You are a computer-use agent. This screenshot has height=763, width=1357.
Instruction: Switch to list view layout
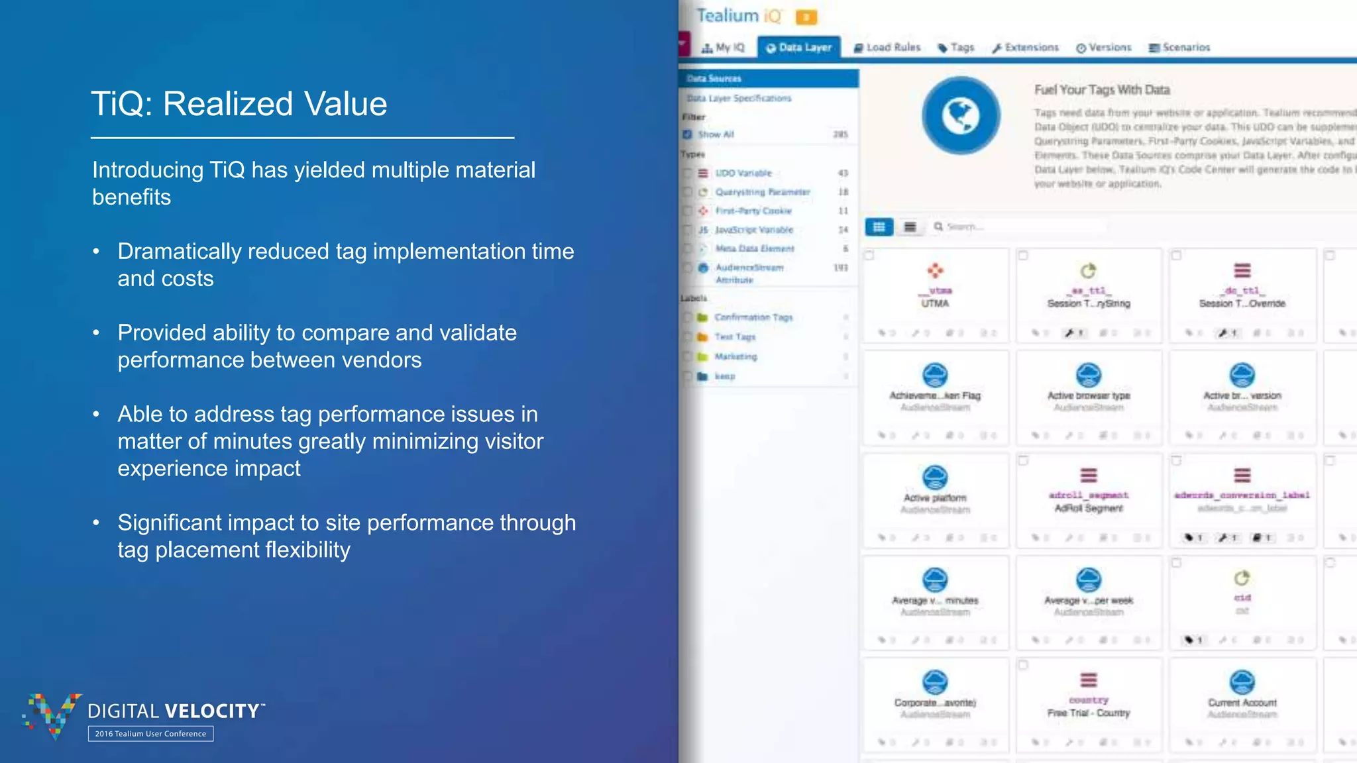pyautogui.click(x=910, y=227)
